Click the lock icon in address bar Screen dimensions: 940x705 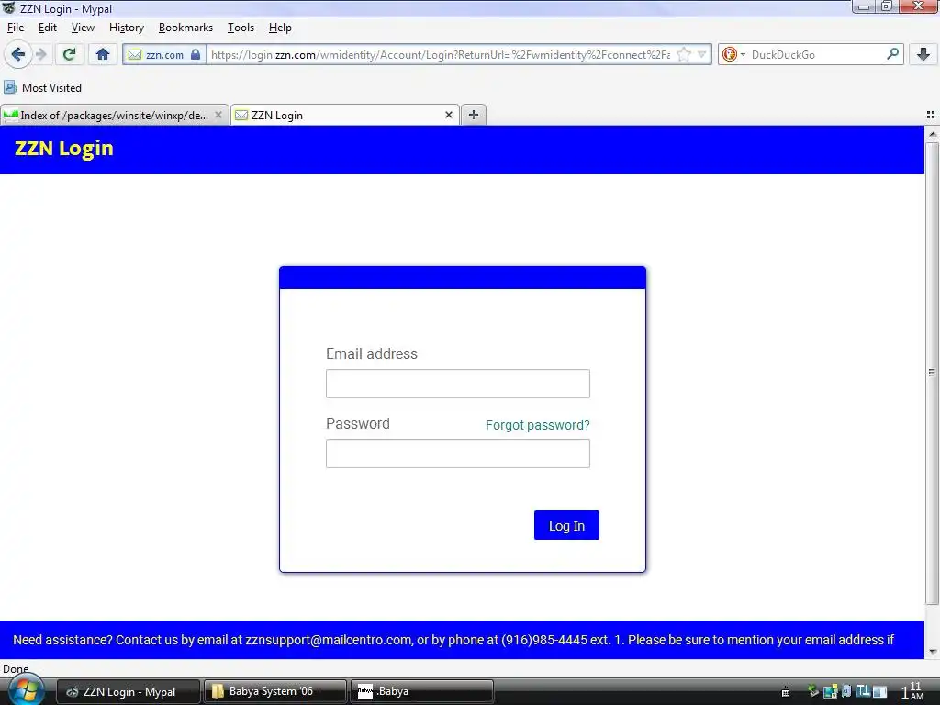pos(196,54)
